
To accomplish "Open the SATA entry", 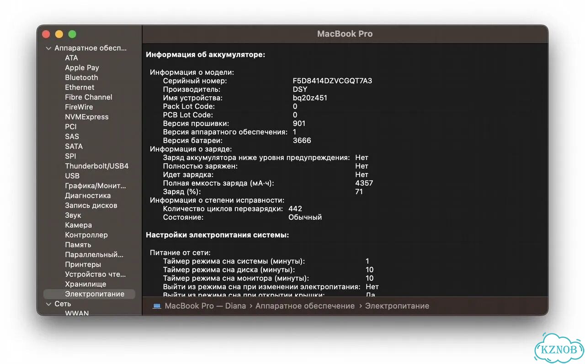I will pos(74,147).
